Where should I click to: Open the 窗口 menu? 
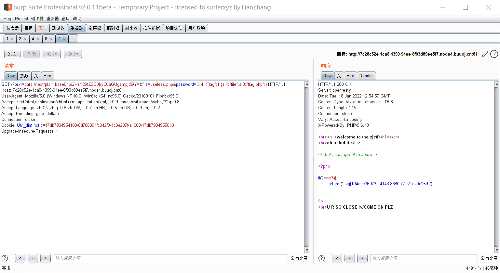coord(66,19)
